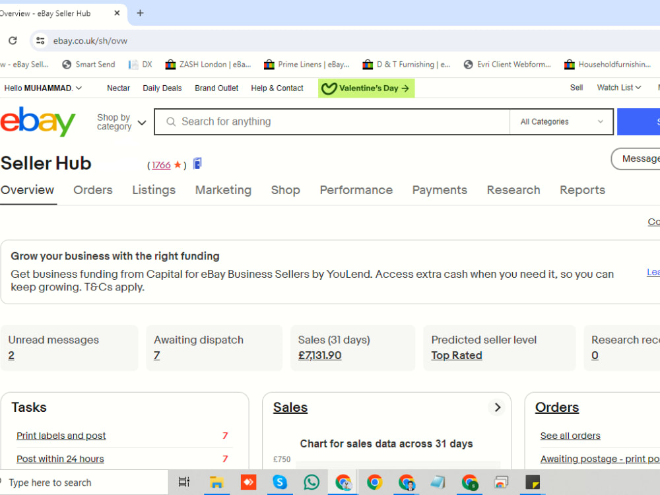Switch to Overview tab
Viewport: 660px width, 495px height.
point(27,190)
